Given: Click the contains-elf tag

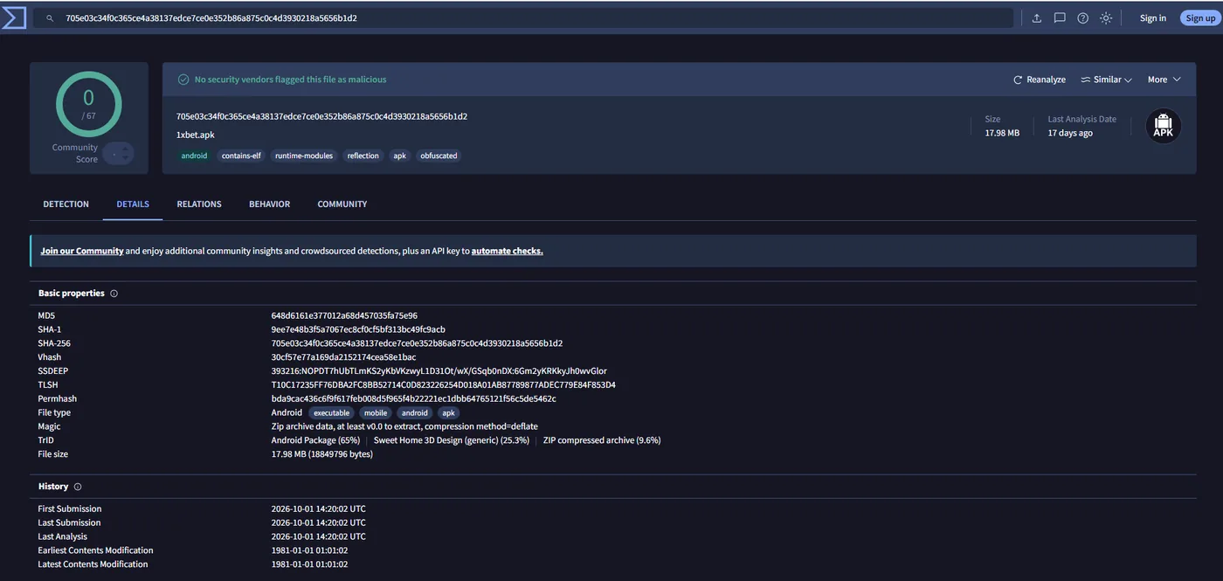Looking at the screenshot, I should coord(241,156).
